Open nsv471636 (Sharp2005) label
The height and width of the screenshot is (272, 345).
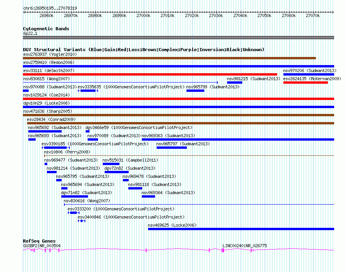(x=48, y=111)
